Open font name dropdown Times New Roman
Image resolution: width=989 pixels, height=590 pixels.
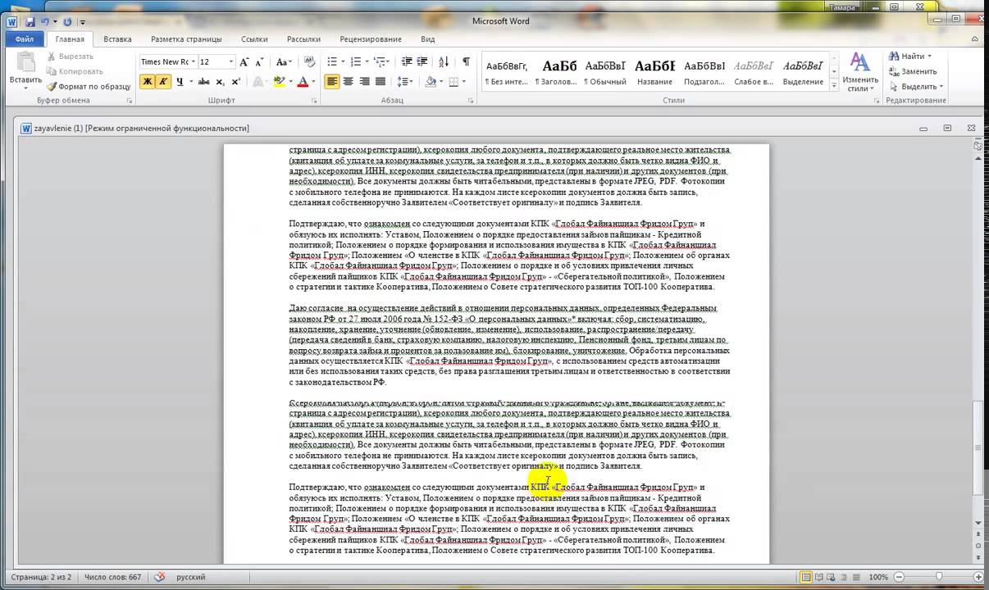pyautogui.click(x=193, y=61)
